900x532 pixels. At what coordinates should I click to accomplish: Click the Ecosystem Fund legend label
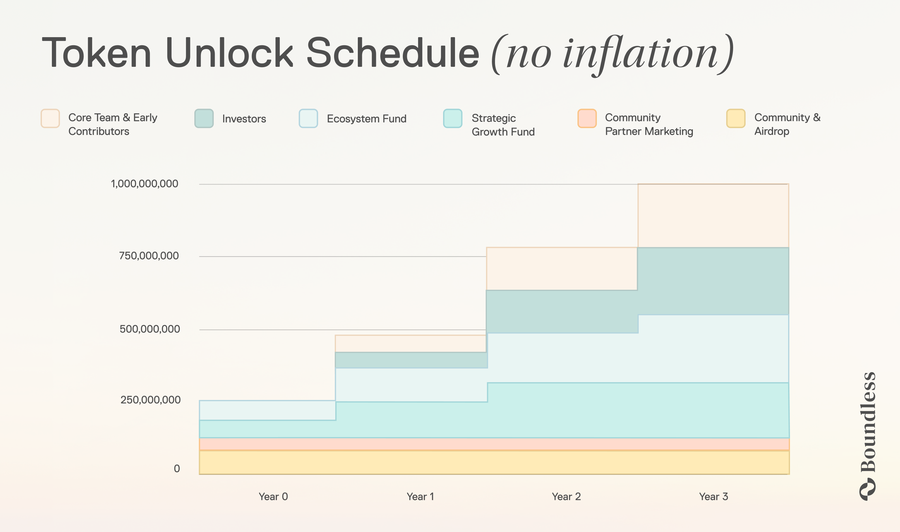[x=366, y=119]
